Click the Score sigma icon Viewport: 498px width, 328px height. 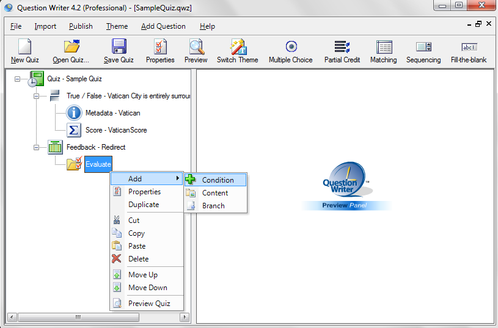[x=74, y=130]
